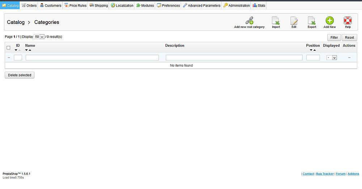Click the Catalog breadcrumb text
The image size is (362, 189).
coord(16,22)
